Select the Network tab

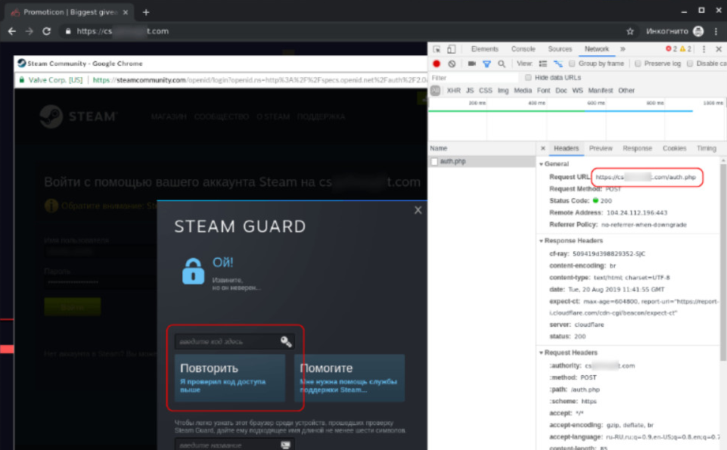[596, 48]
